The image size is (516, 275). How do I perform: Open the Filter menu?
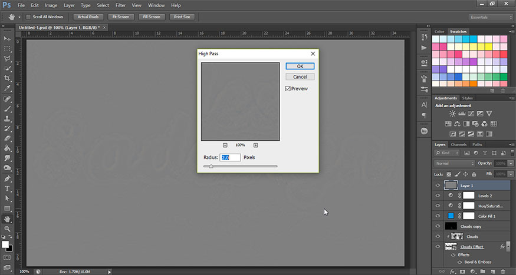(120, 5)
